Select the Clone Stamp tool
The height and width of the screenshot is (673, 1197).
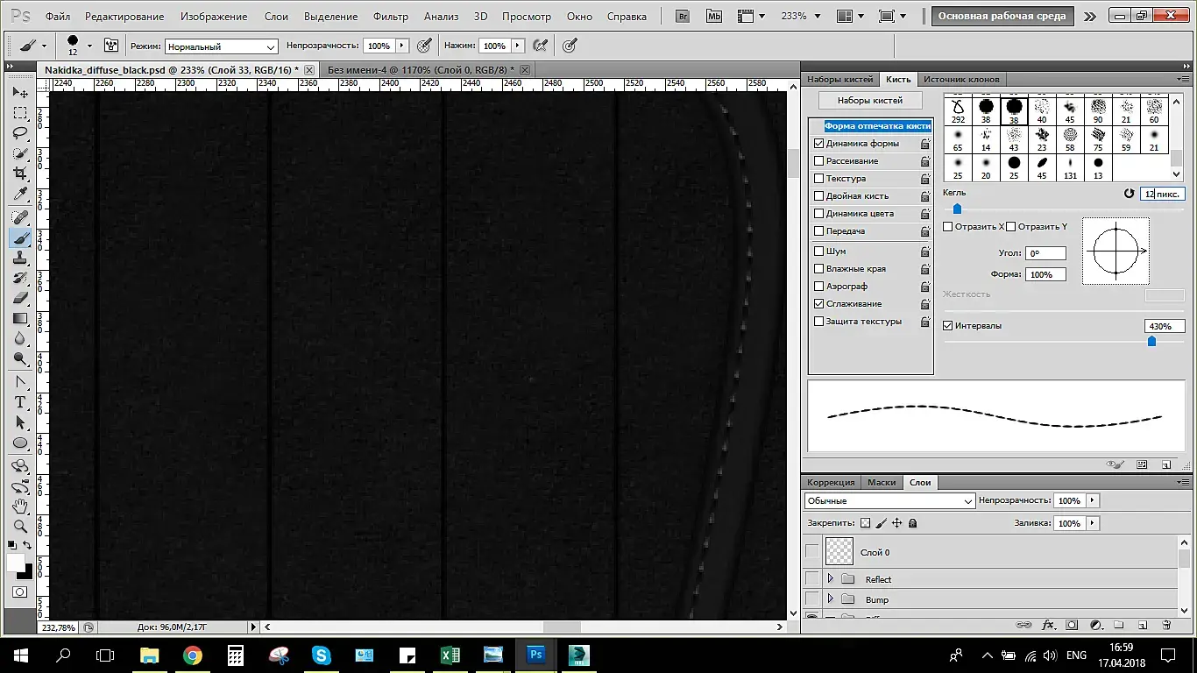20,258
